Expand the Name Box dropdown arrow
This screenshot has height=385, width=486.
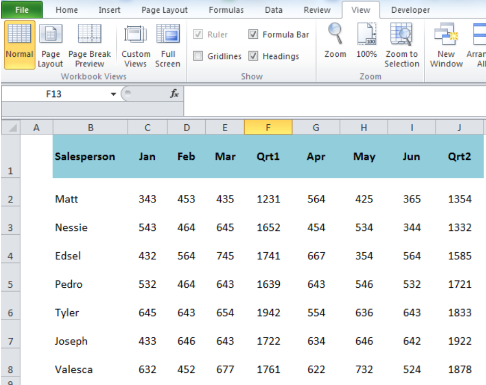point(113,94)
